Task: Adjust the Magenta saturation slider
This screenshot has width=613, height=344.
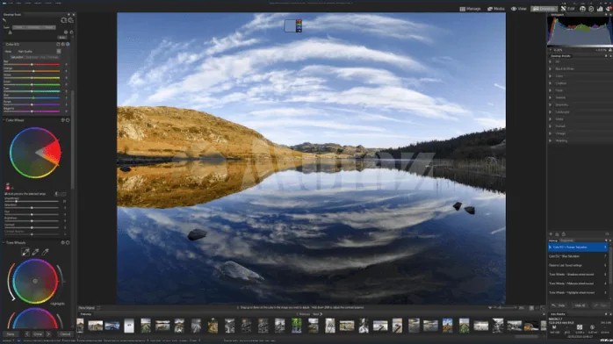Action: coord(32,111)
